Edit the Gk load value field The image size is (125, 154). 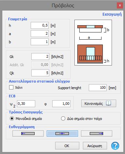[40, 56]
